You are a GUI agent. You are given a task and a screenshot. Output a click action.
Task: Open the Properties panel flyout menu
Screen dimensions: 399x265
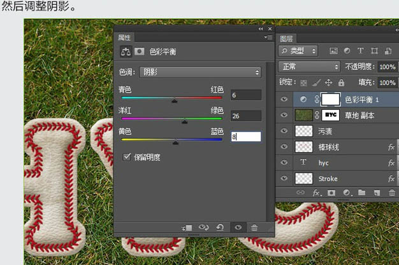[268, 37]
